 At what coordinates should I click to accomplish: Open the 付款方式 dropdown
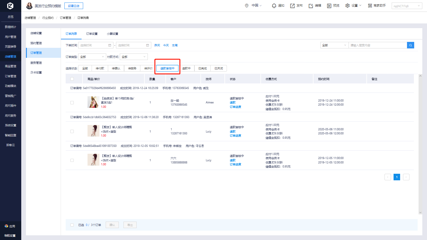[133, 57]
